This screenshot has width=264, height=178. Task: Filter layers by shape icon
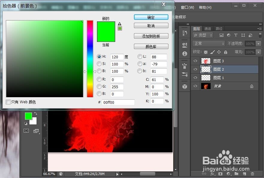click(243, 35)
